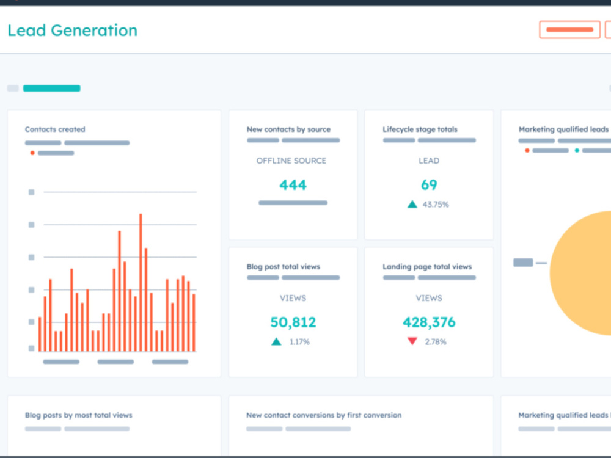611x458 pixels.
Task: Click the 428,376 landing page views value
Action: 429,322
